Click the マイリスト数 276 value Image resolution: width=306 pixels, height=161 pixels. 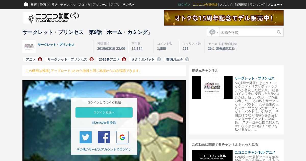tap(186, 49)
